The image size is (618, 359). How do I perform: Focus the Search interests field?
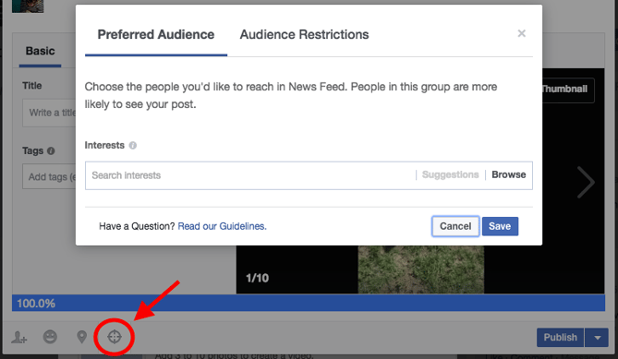coord(250,175)
